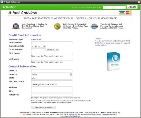This screenshot has width=141, height=118.
Task: Click the gold padlock secure ordering seal
Action: (x=57, y=26)
